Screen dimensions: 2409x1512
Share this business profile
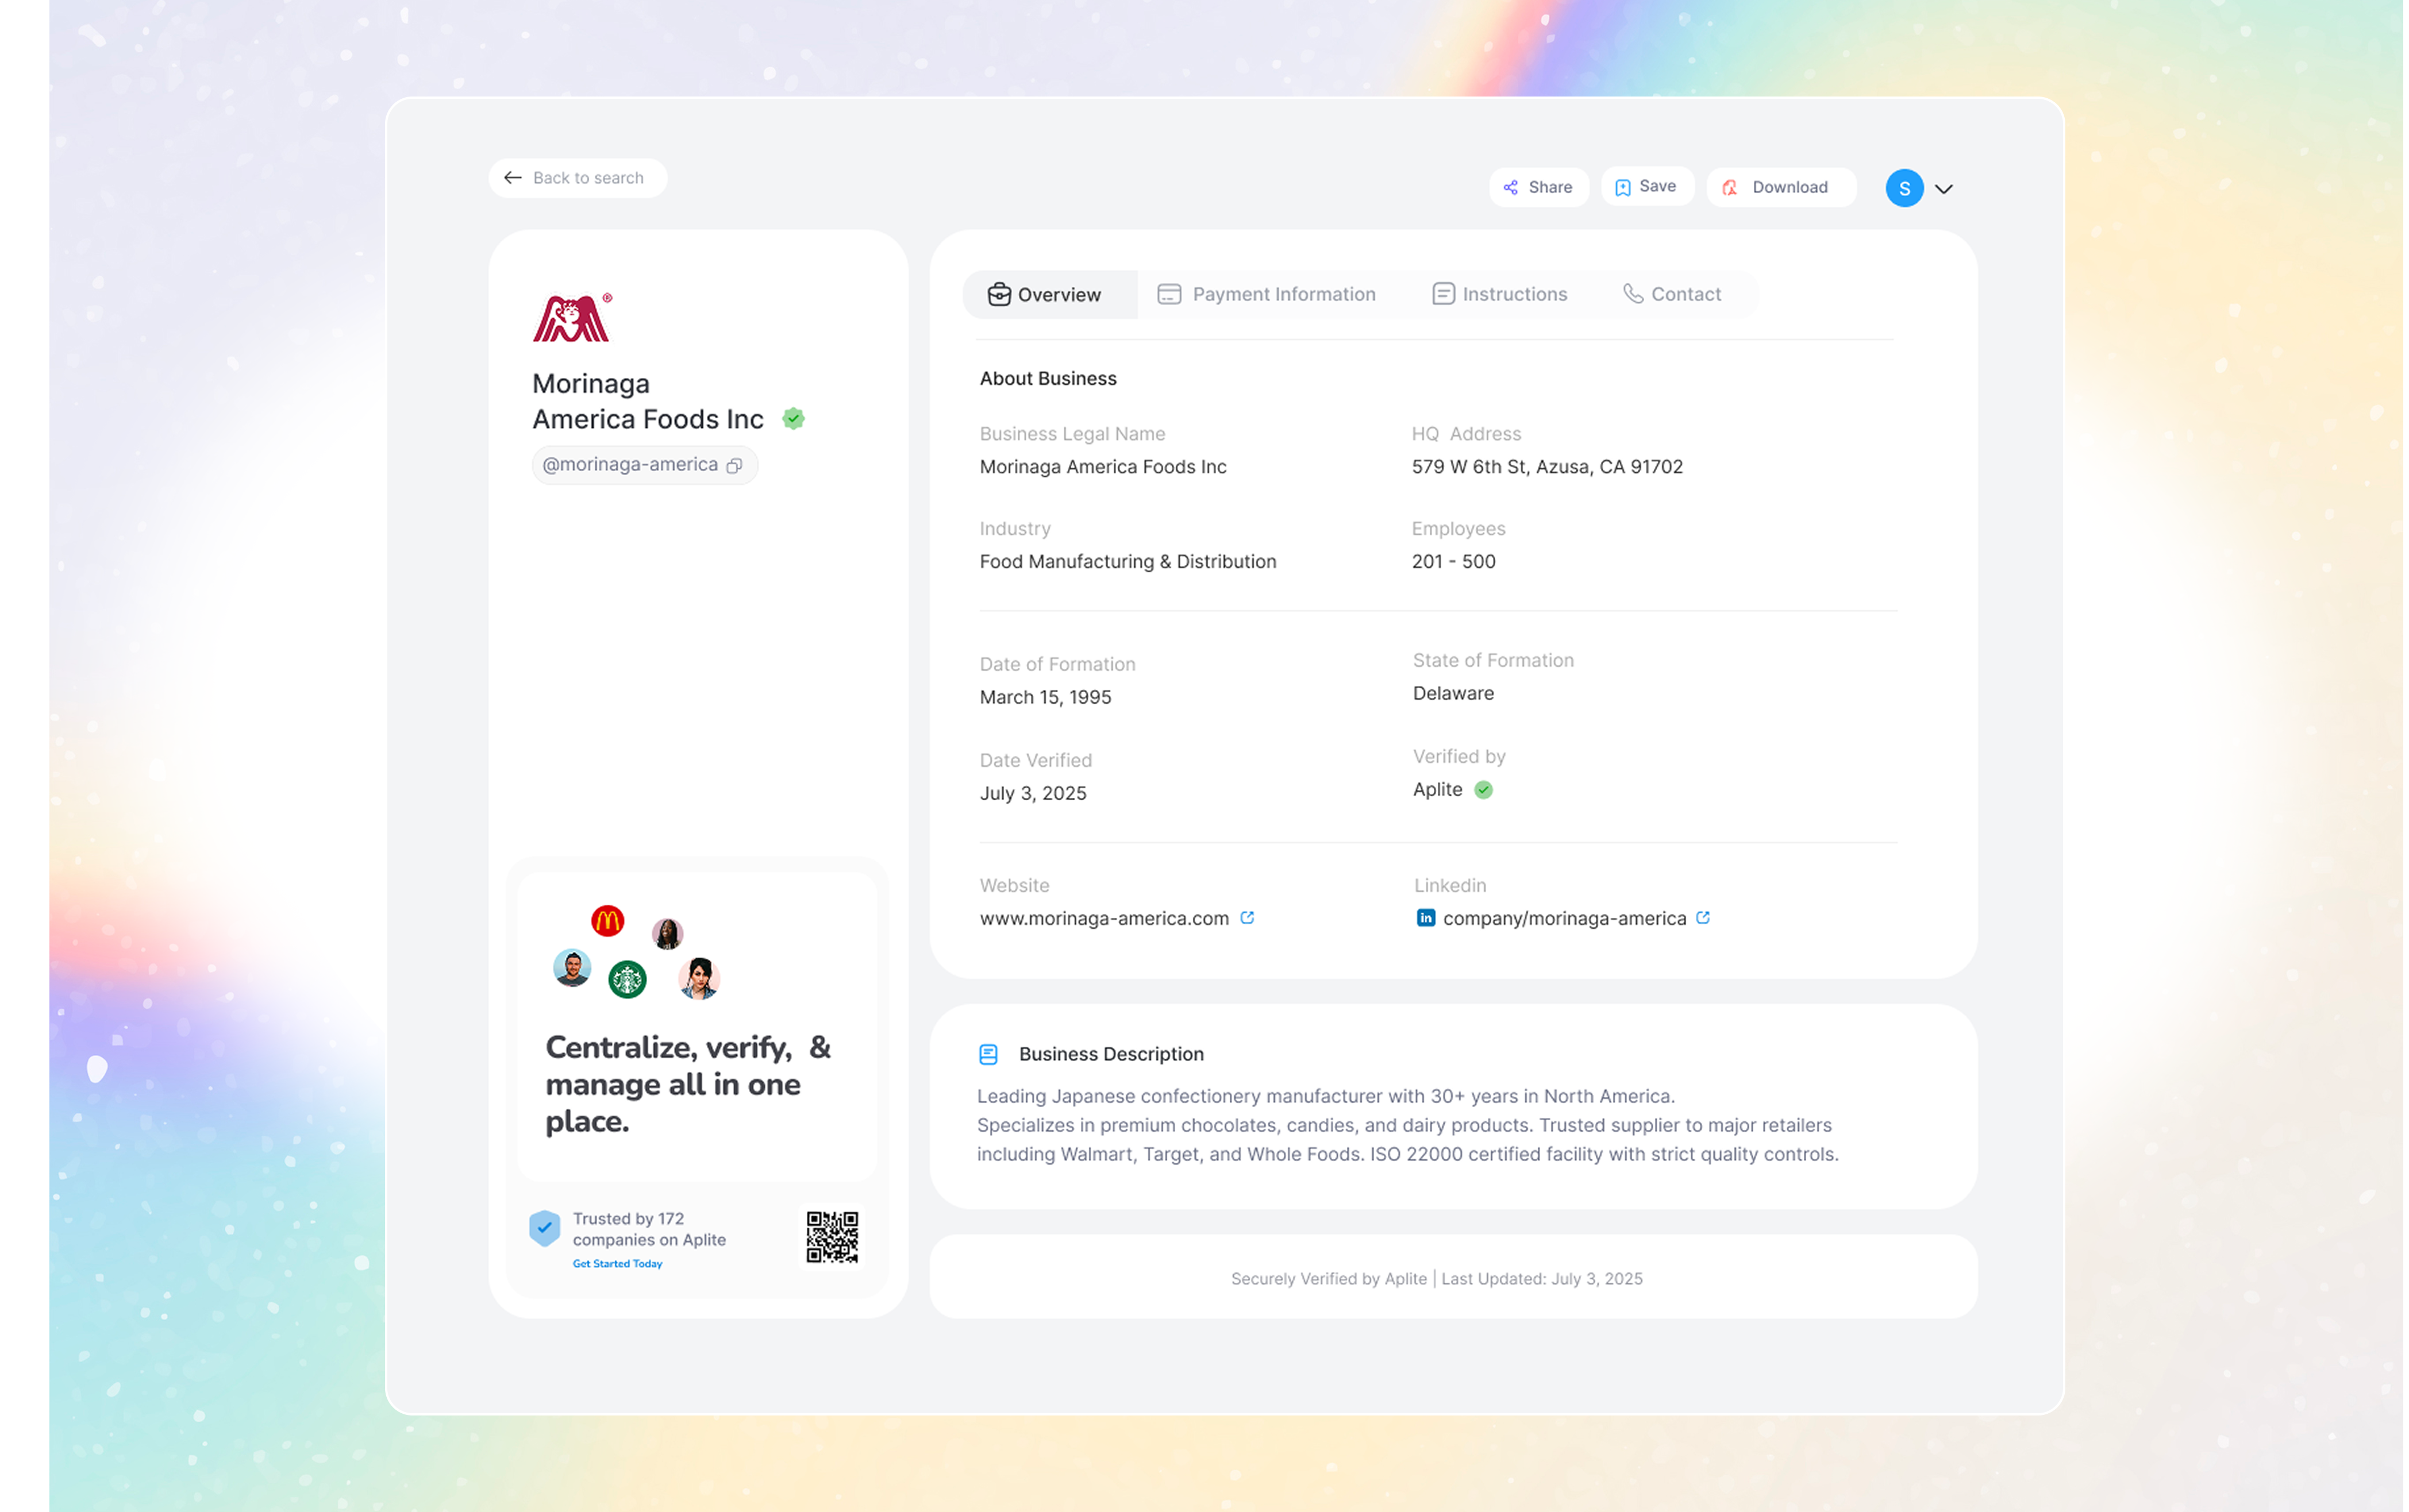(x=1538, y=187)
